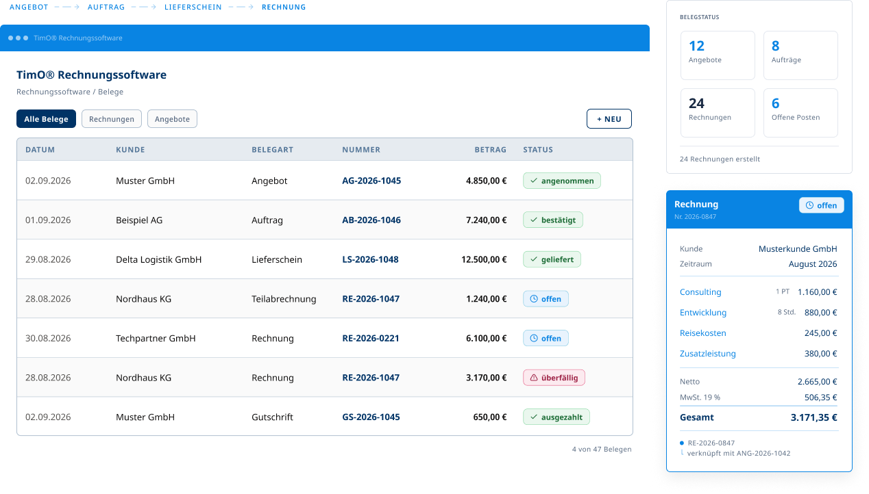Viewport: 869px width, 494px height.
Task: Click date 01.09.2026 in table
Action: click(48, 220)
